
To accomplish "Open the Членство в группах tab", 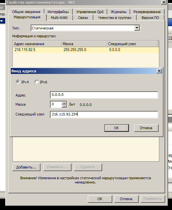I will pyautogui.click(x=115, y=18).
